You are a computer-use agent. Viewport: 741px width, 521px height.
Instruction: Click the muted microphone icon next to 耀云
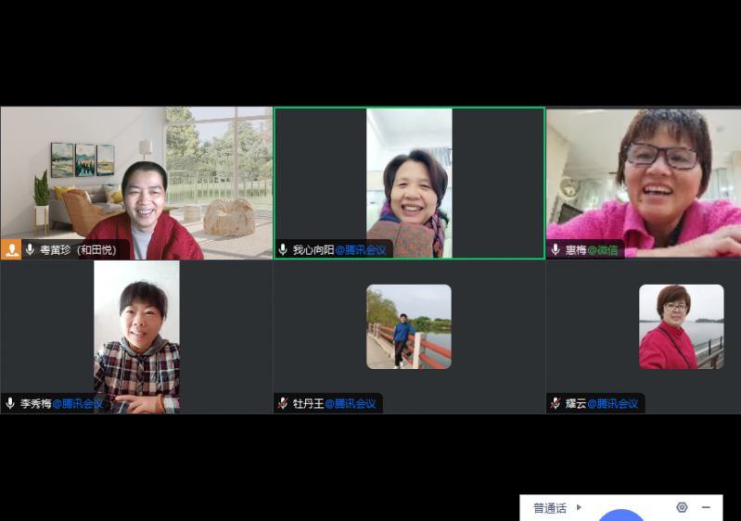(556, 403)
